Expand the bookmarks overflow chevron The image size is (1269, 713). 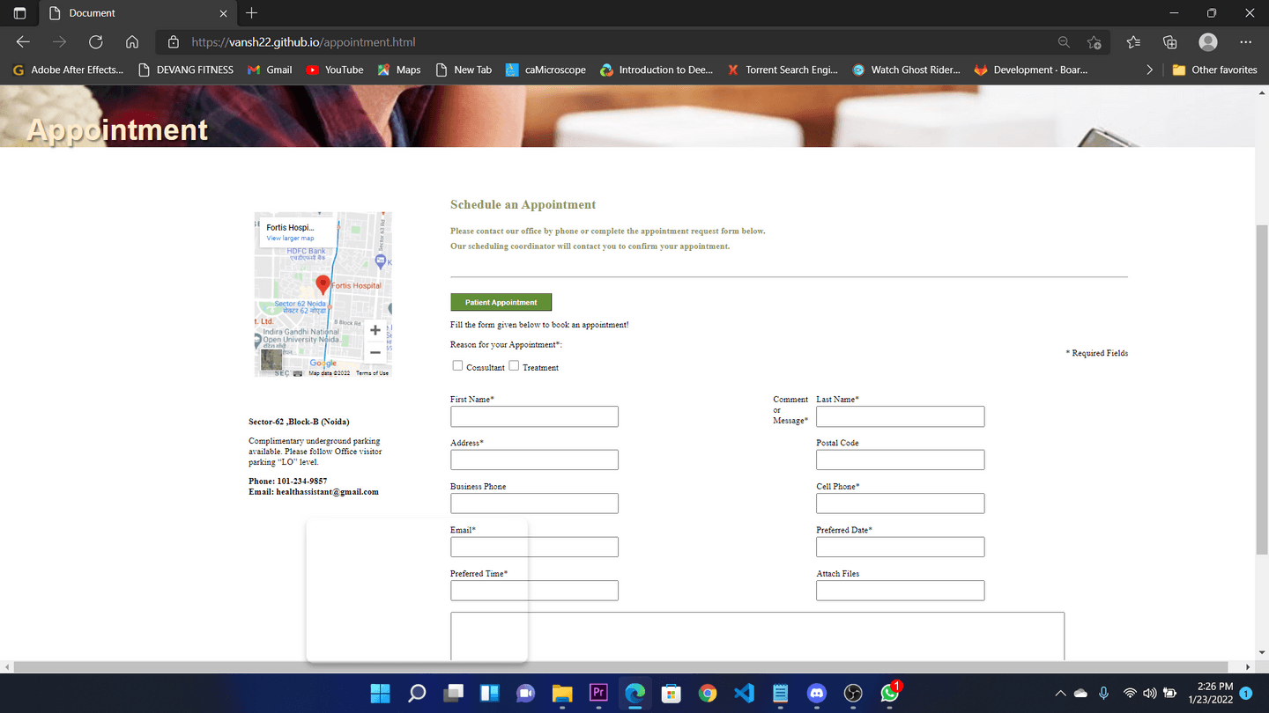[1149, 70]
